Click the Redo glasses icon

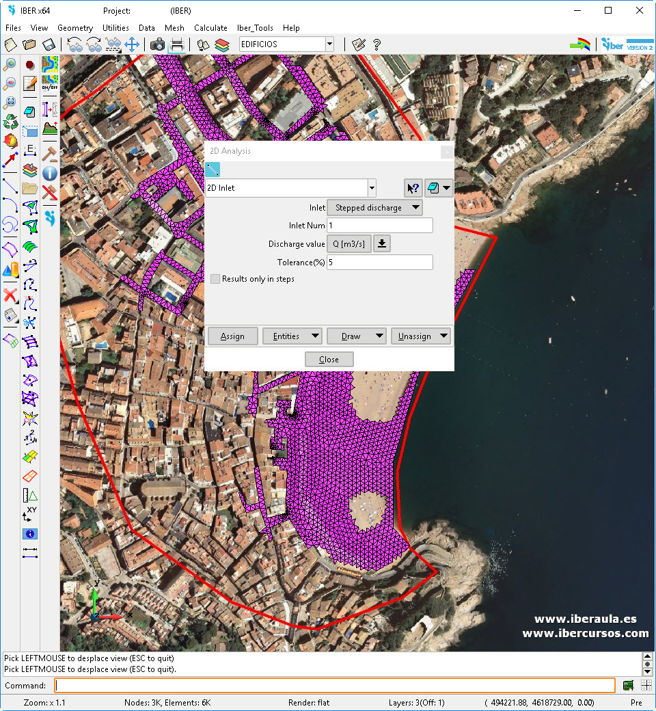[94, 44]
